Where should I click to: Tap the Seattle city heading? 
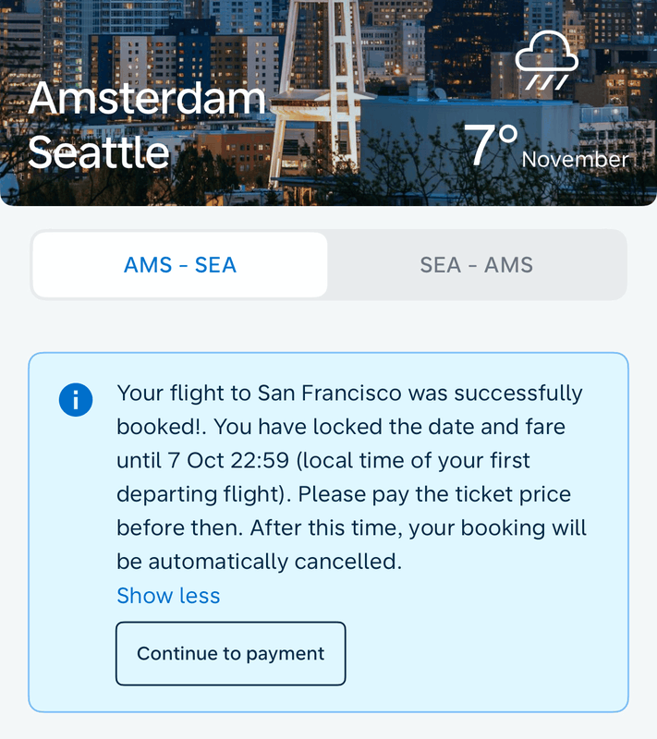(99, 151)
